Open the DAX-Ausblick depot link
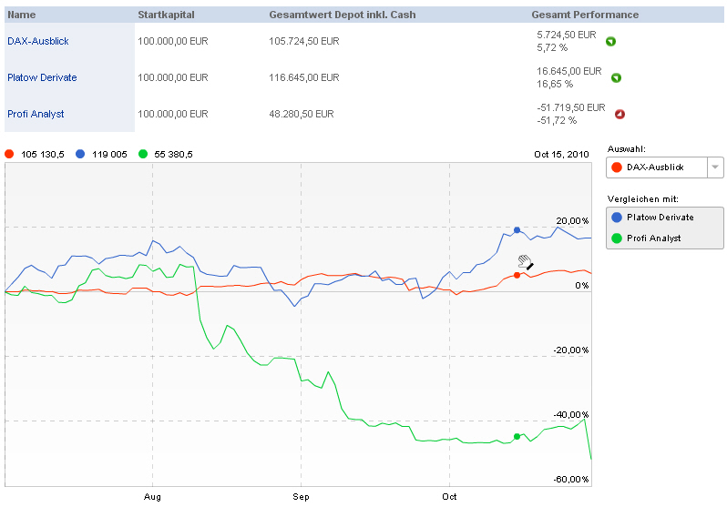 pos(38,41)
